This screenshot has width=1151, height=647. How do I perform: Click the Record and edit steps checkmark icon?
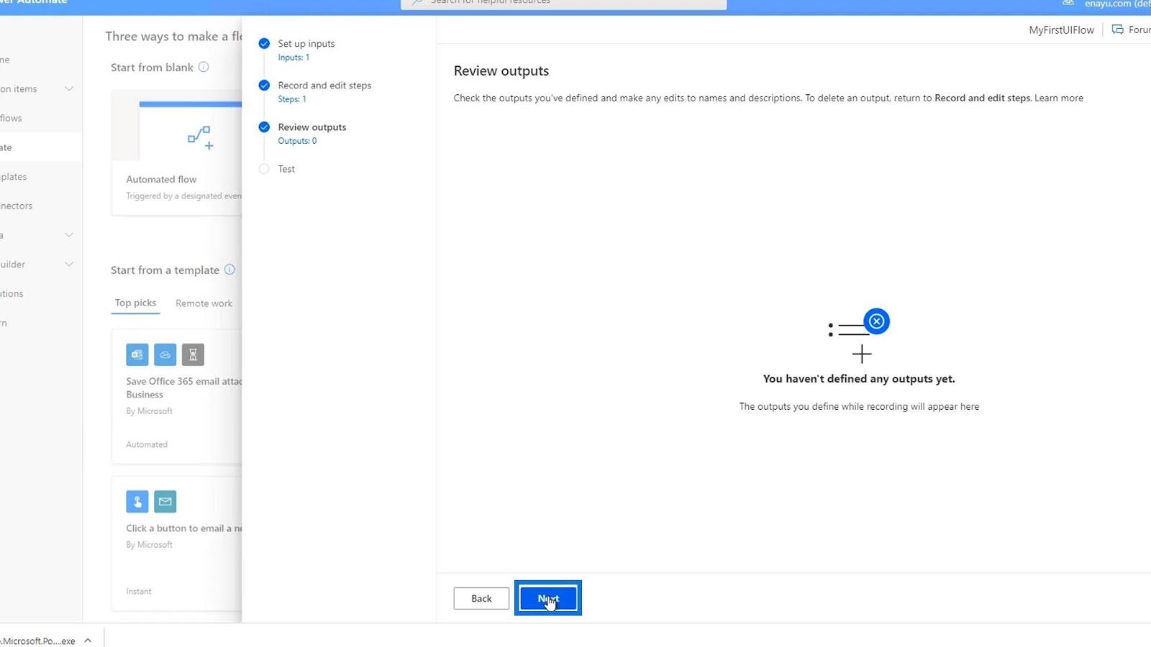(x=264, y=85)
